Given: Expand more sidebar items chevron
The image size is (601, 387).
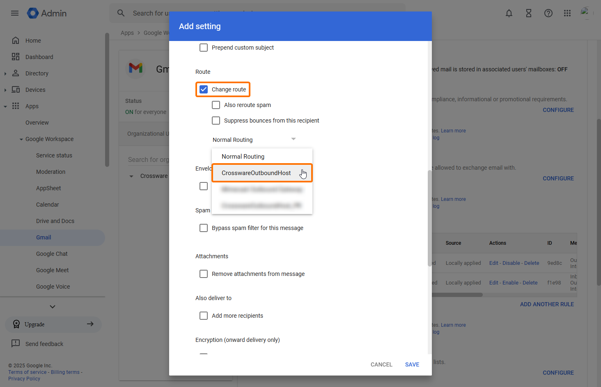Looking at the screenshot, I should (53, 307).
